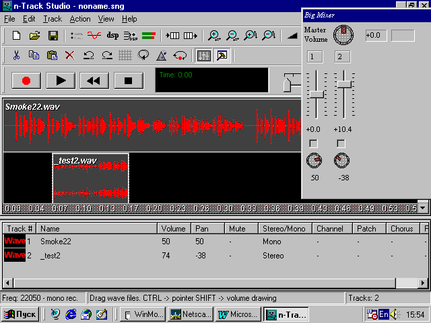This screenshot has width=431, height=323.
Task: Zoom in vertically on waveforms
Action: (x=251, y=36)
